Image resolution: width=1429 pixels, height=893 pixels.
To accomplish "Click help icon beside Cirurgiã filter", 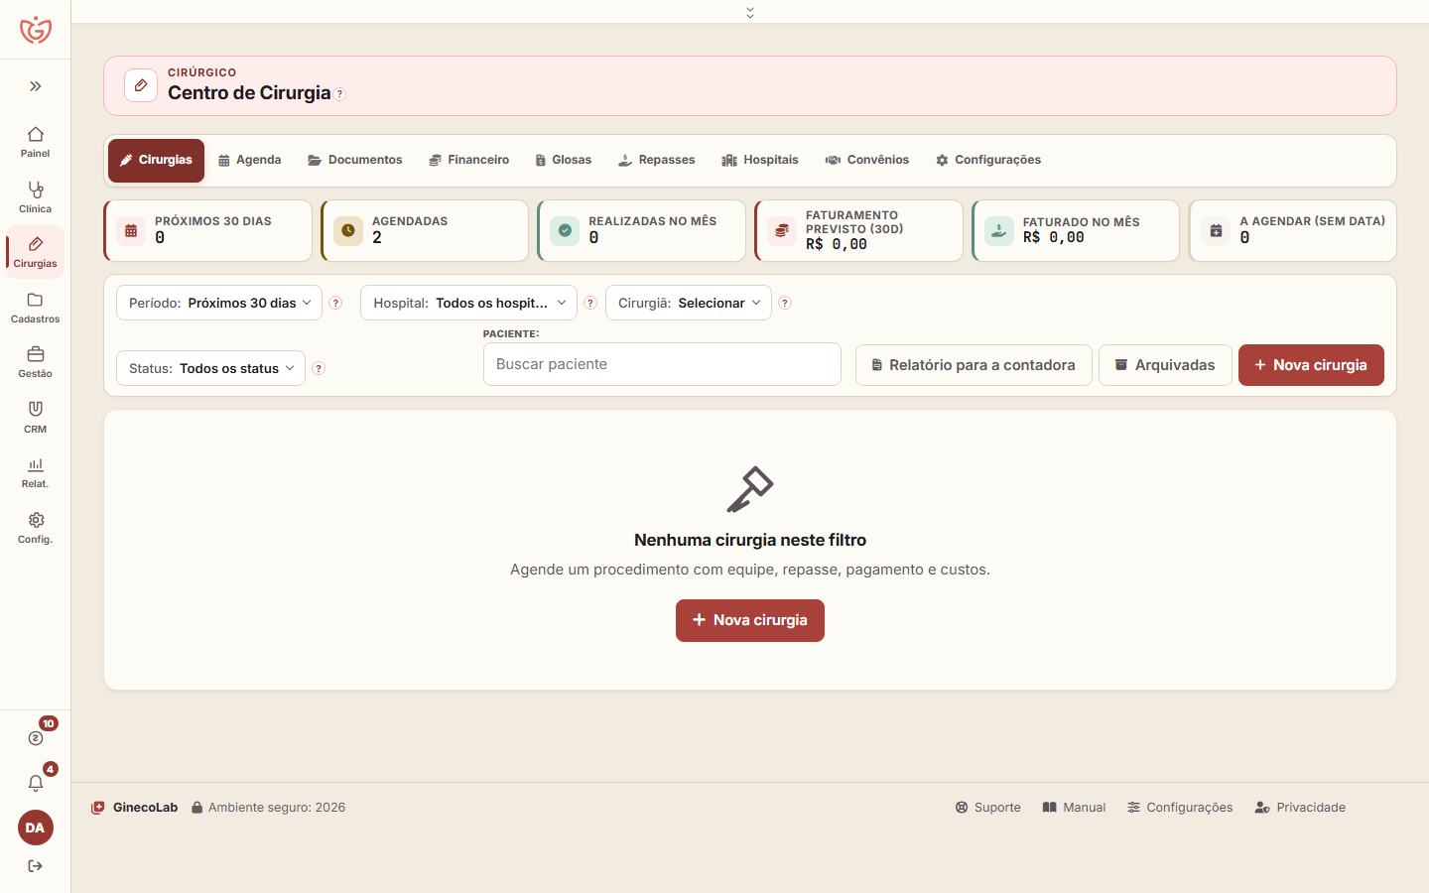I will pyautogui.click(x=785, y=303).
